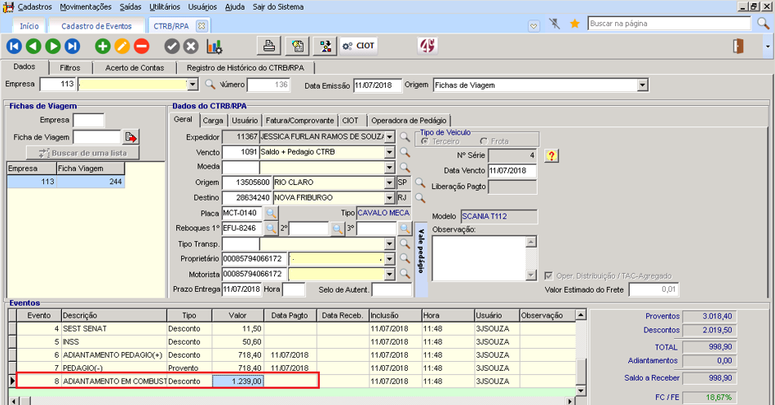This screenshot has width=775, height=405.
Task: Switch to the Operadora de Pedágio tab
Action: (408, 121)
